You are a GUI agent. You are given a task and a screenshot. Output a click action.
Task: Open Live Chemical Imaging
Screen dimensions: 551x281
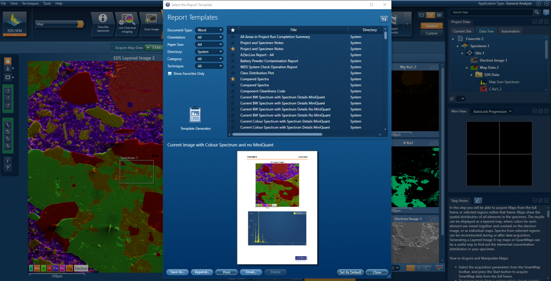coord(127,23)
